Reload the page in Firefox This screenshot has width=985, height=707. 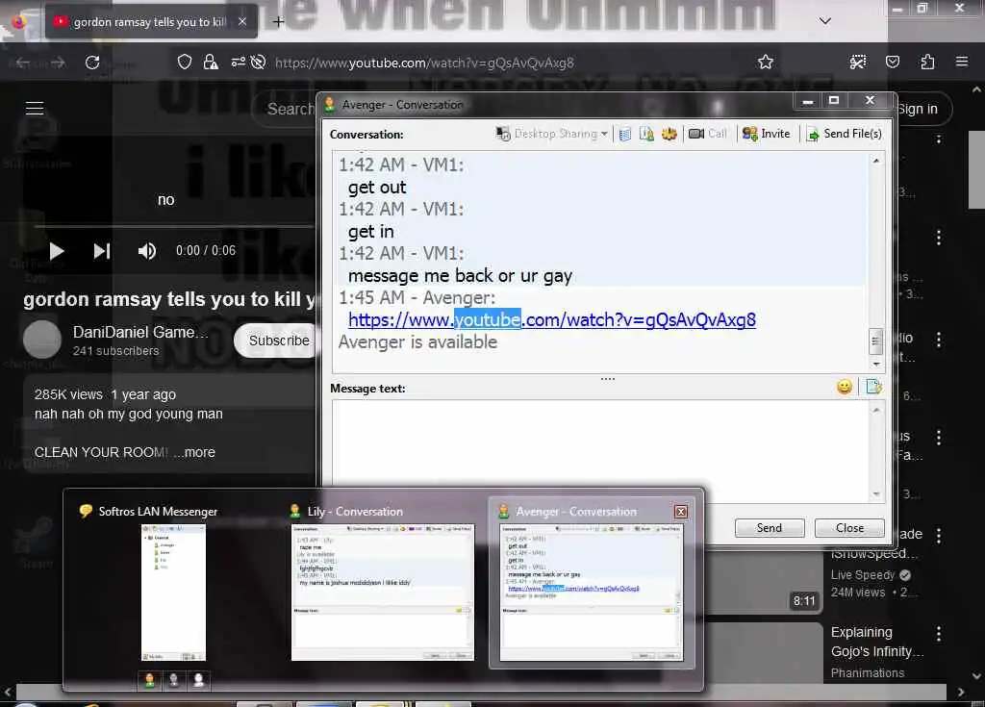92,63
